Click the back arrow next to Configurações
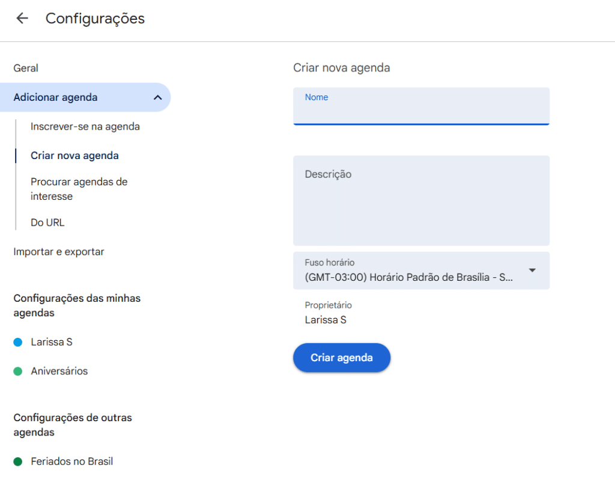Image resolution: width=615 pixels, height=480 pixels. coord(22,19)
